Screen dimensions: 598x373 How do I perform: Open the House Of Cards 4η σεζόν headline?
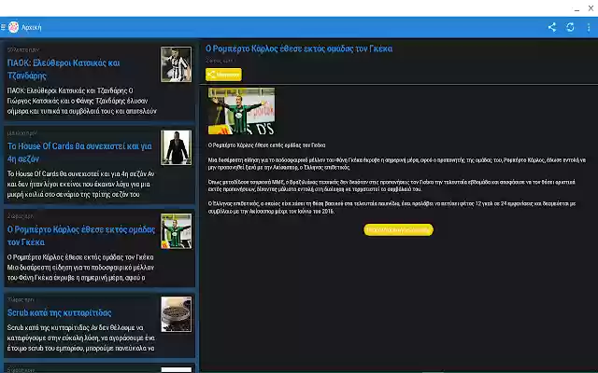click(79, 152)
